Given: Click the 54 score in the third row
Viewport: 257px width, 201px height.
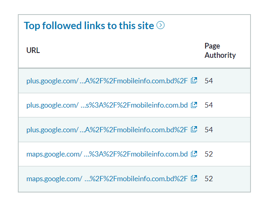Looking at the screenshot, I should (x=209, y=130).
